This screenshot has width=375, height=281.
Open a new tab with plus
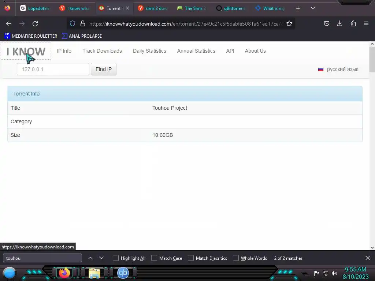tap(298, 8)
